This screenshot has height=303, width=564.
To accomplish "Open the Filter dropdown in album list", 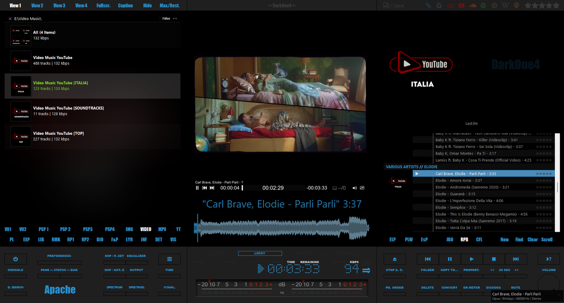I will pos(166,18).
